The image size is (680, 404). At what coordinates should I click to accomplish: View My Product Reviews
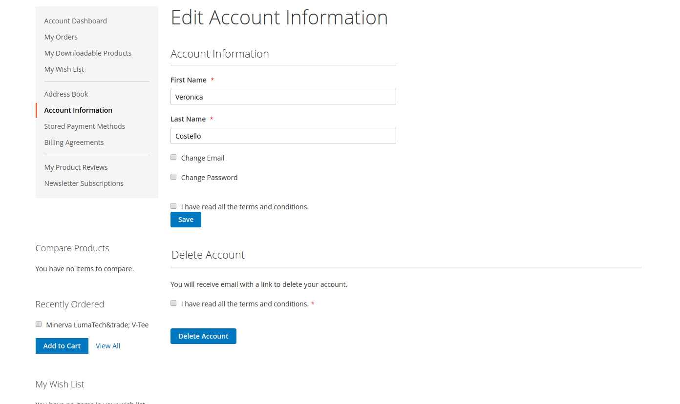coord(76,167)
